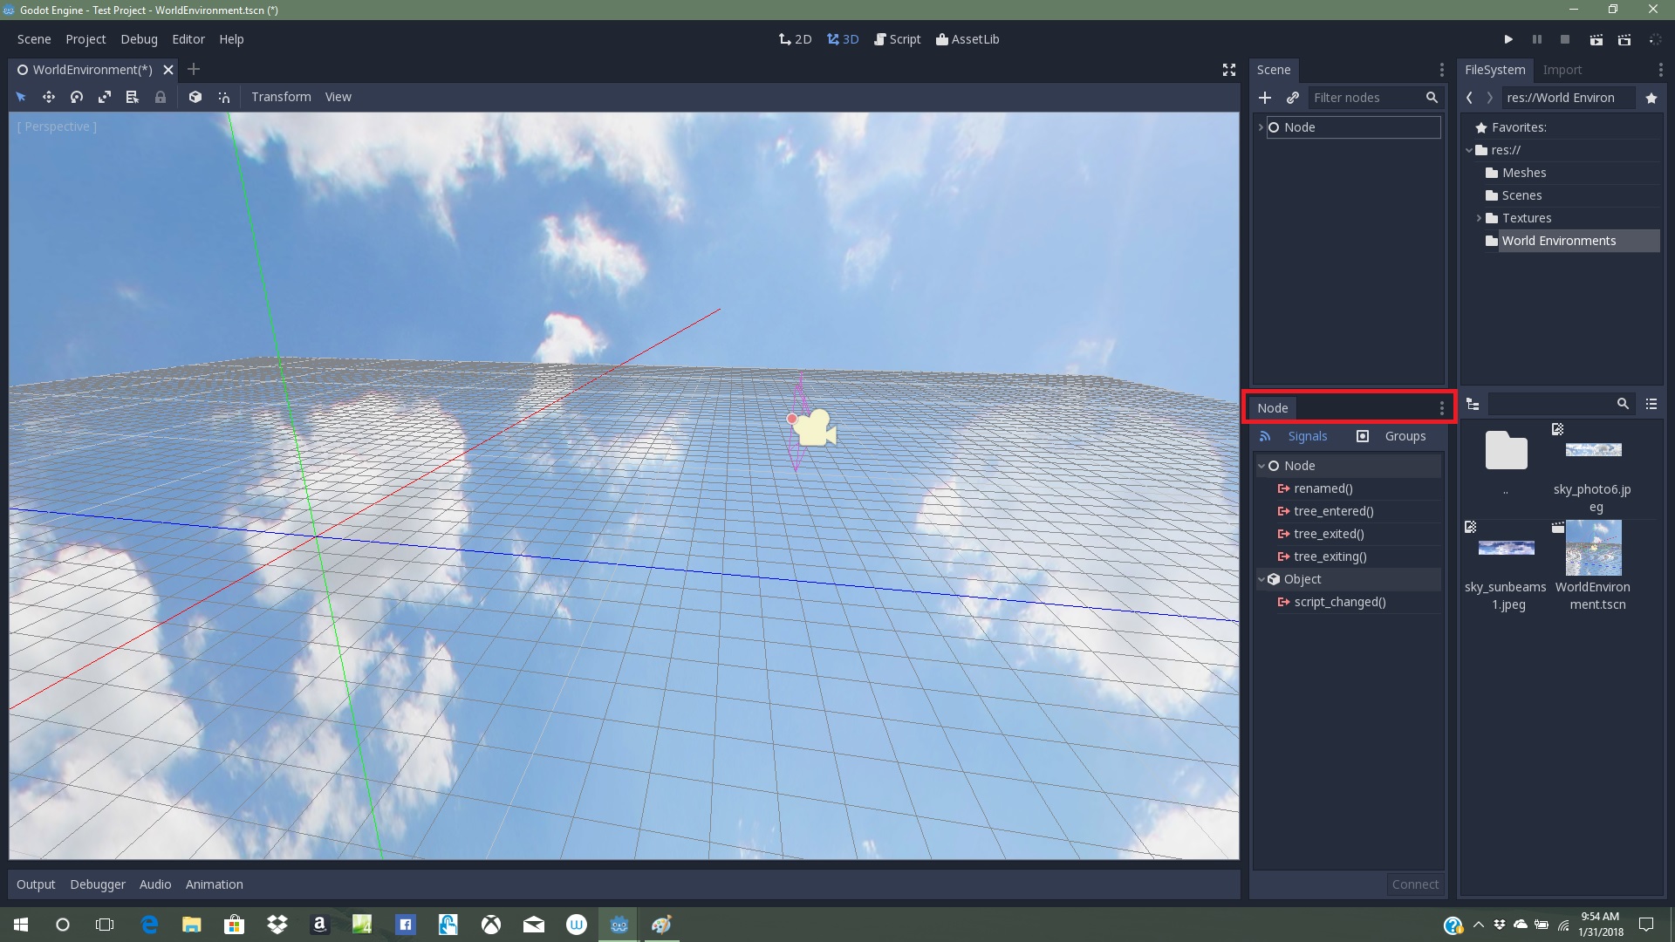This screenshot has width=1675, height=942.
Task: Toggle FileSystem list view icon
Action: point(1651,404)
